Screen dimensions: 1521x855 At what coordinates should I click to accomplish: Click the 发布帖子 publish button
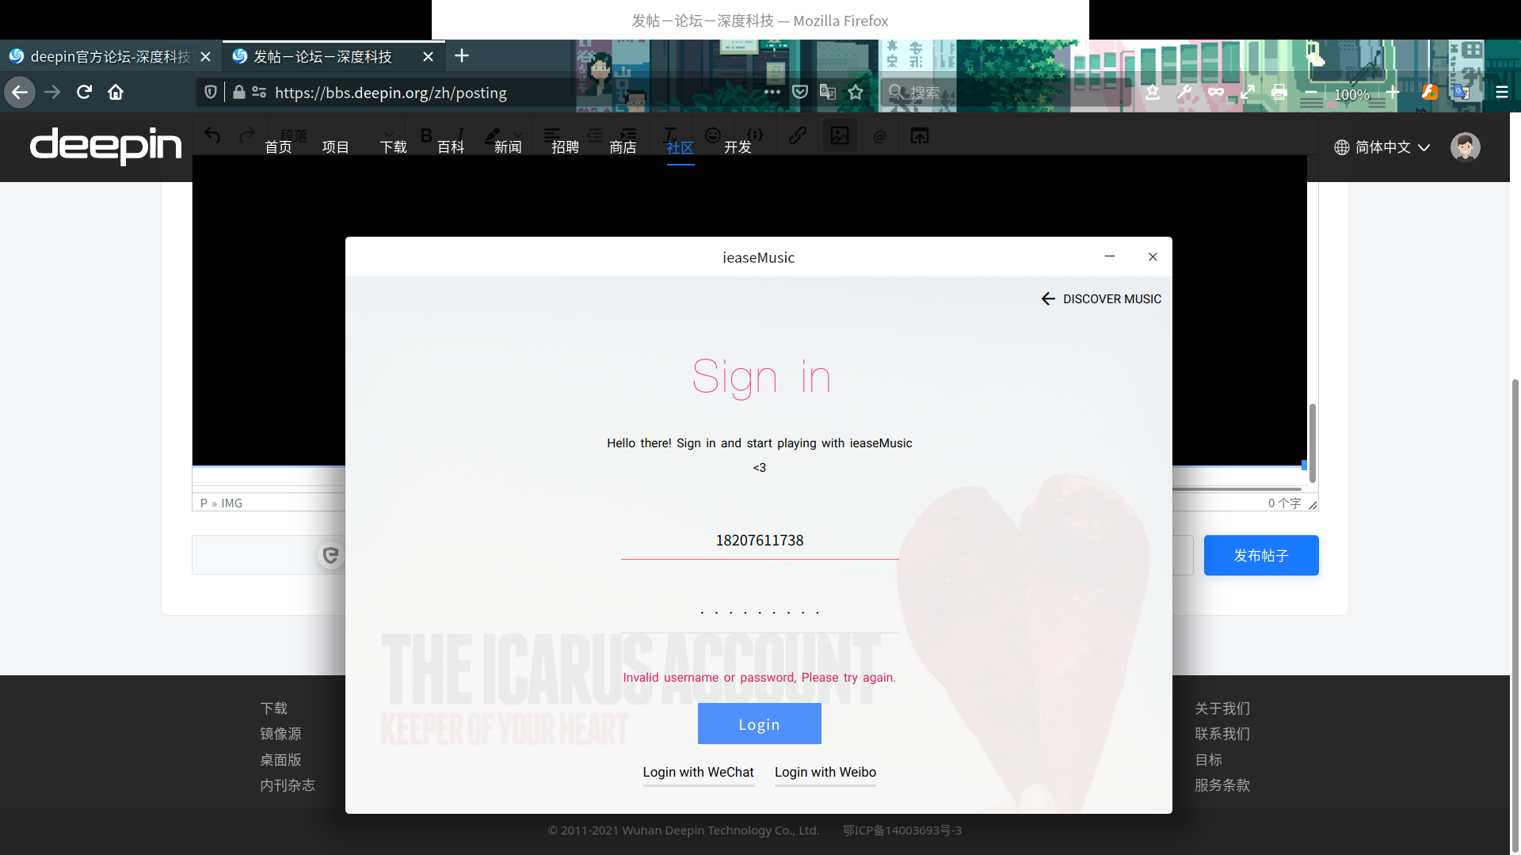(x=1260, y=556)
